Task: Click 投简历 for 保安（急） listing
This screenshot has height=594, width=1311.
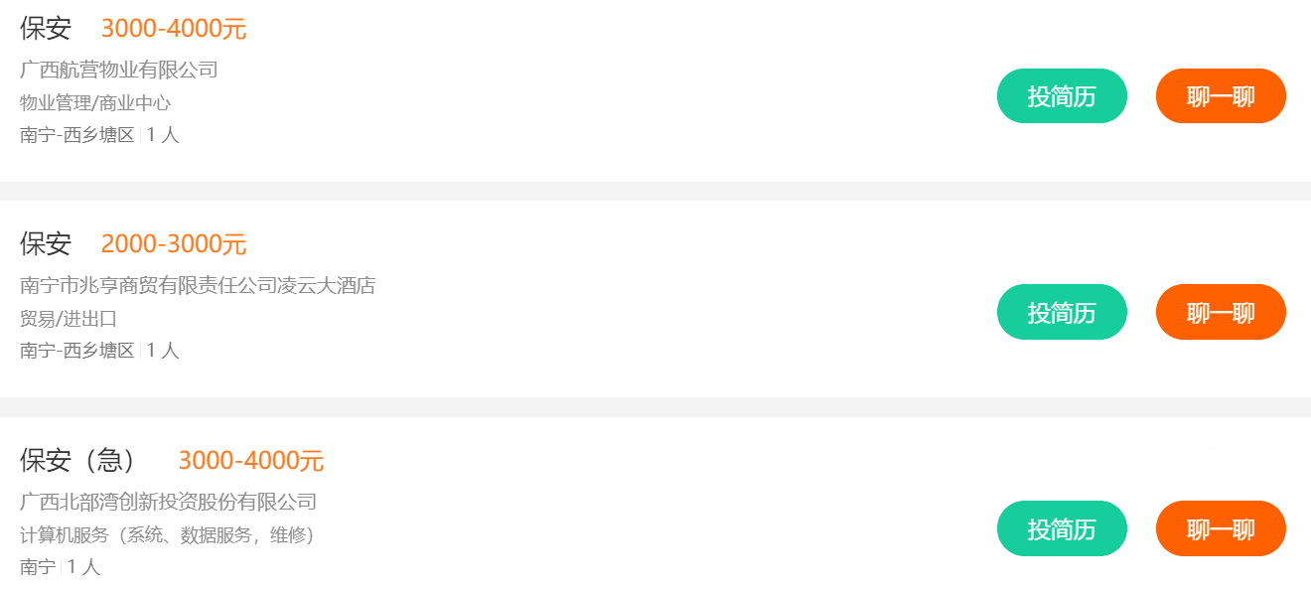Action: [x=1062, y=528]
